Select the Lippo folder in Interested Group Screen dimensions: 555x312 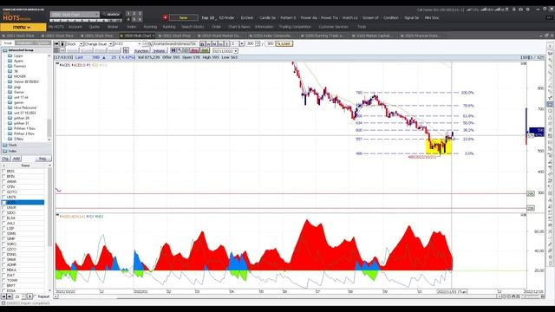point(18,55)
